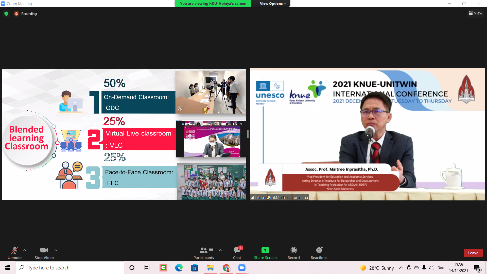487x274 pixels.
Task: Open the Reactions menu
Action: coord(319,253)
